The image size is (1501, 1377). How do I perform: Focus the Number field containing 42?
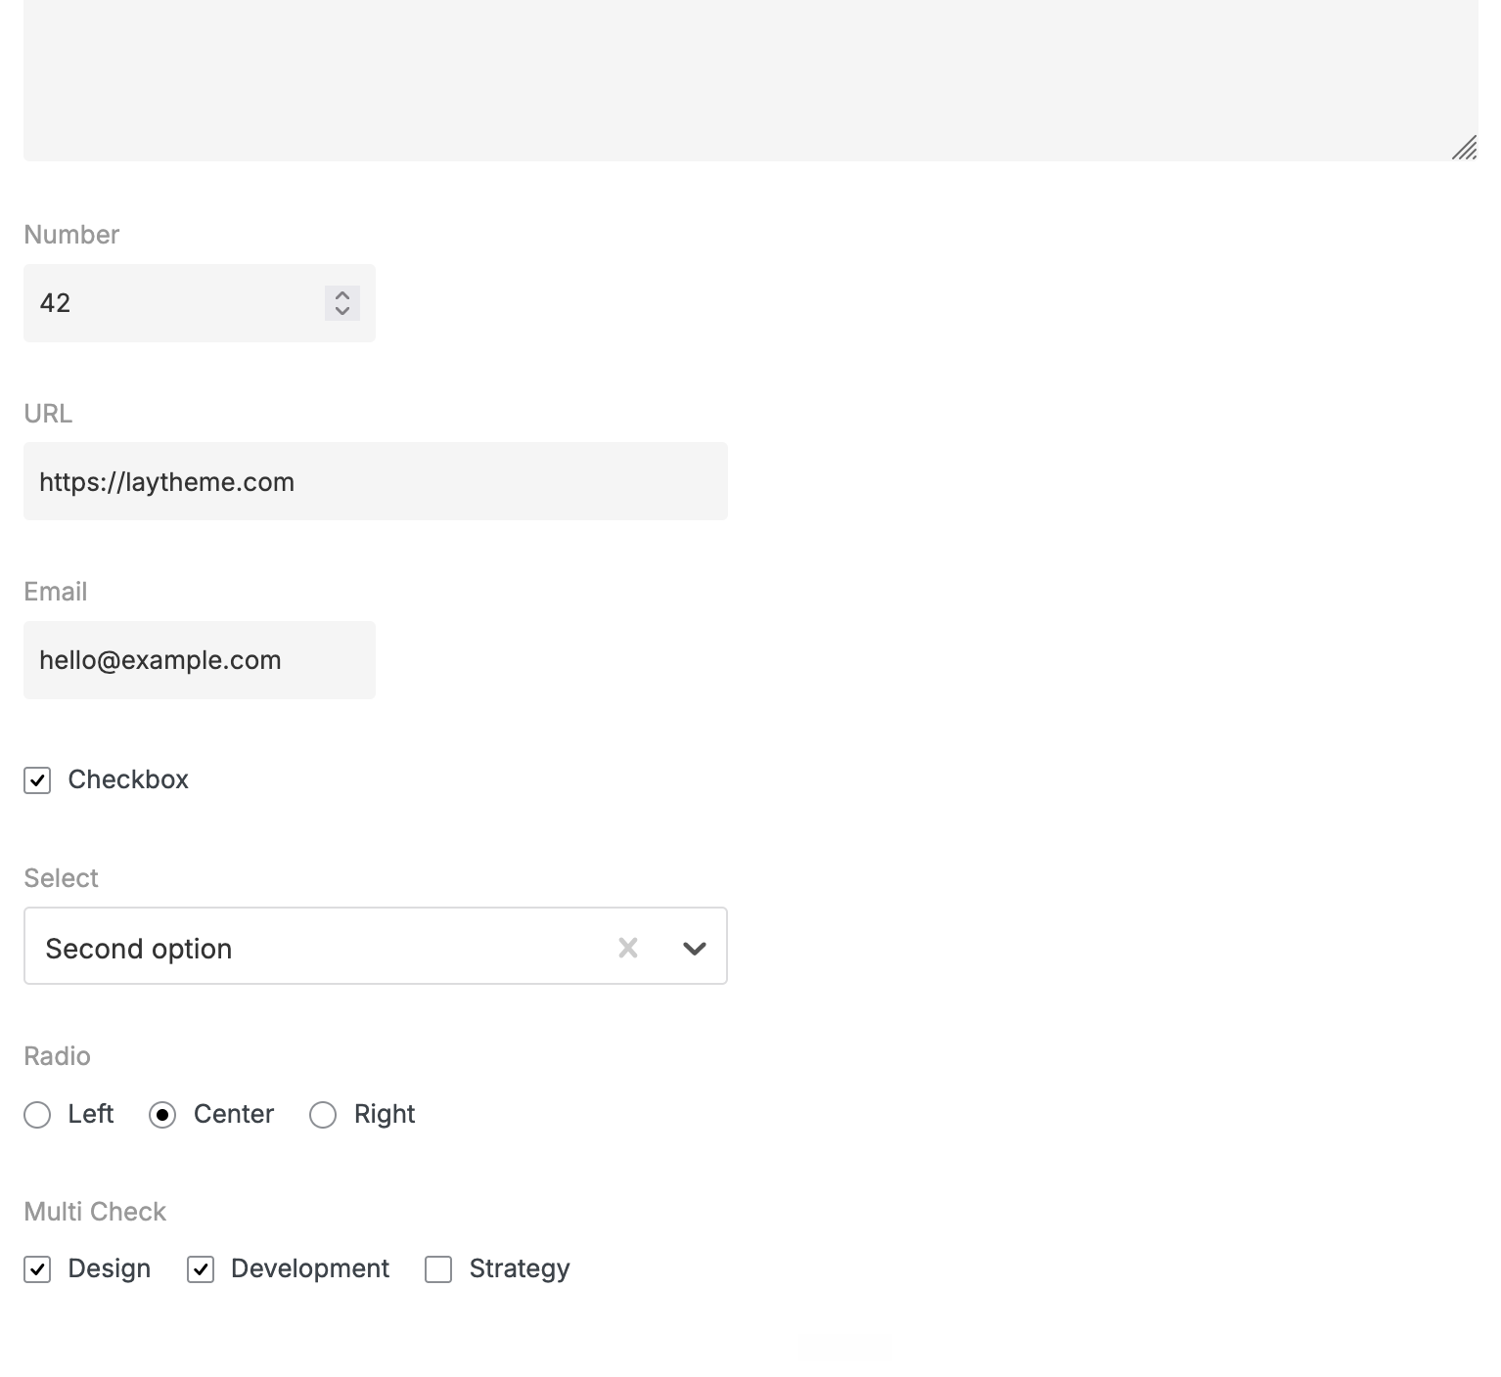(x=200, y=303)
